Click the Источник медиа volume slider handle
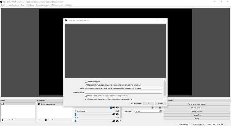Image resolution: width=231 pixels, height=126 pixels. tap(75, 114)
